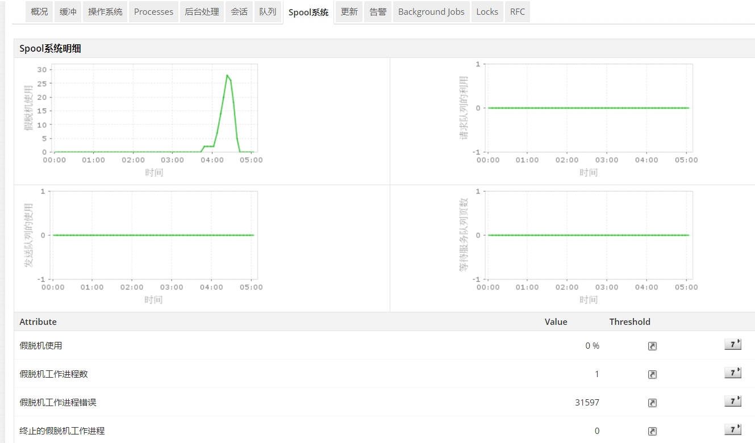Open threshold icon for 假脱机工作进程错误 row

[x=652, y=403]
